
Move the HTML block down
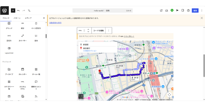tap(88, 32)
